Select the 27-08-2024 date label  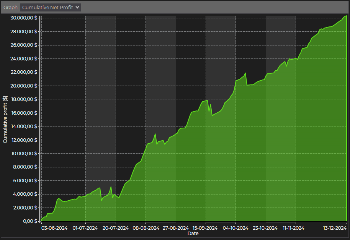(175, 228)
